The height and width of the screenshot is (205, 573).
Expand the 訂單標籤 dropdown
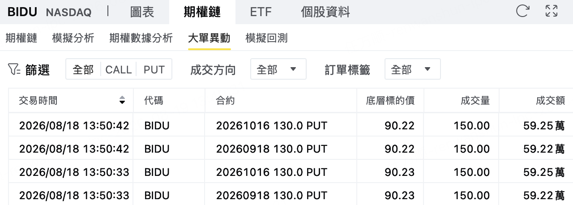pos(412,69)
